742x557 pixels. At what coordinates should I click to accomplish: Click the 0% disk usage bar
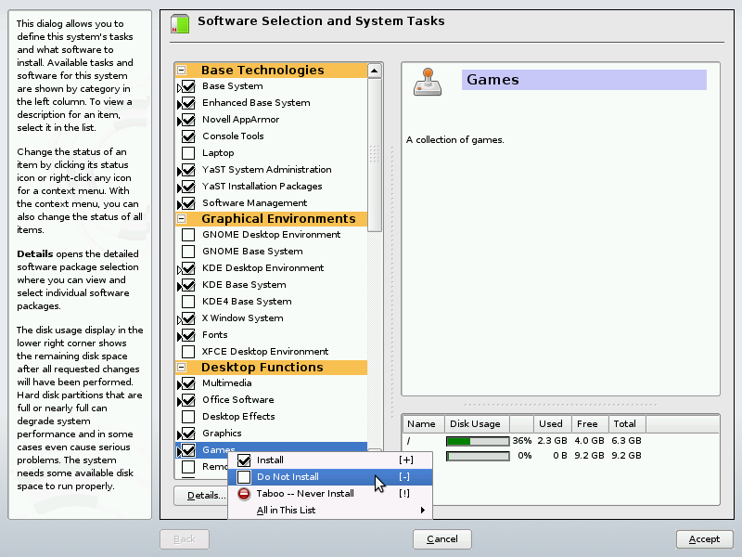(478, 456)
